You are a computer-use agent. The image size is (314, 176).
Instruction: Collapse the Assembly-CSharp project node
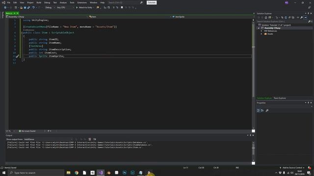pos(259,28)
